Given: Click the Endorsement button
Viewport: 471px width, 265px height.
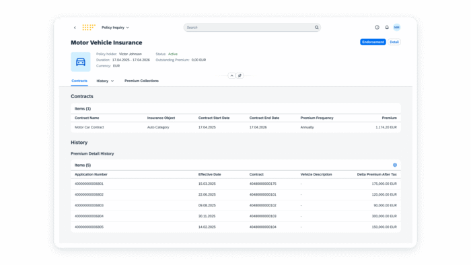Looking at the screenshot, I should [373, 42].
